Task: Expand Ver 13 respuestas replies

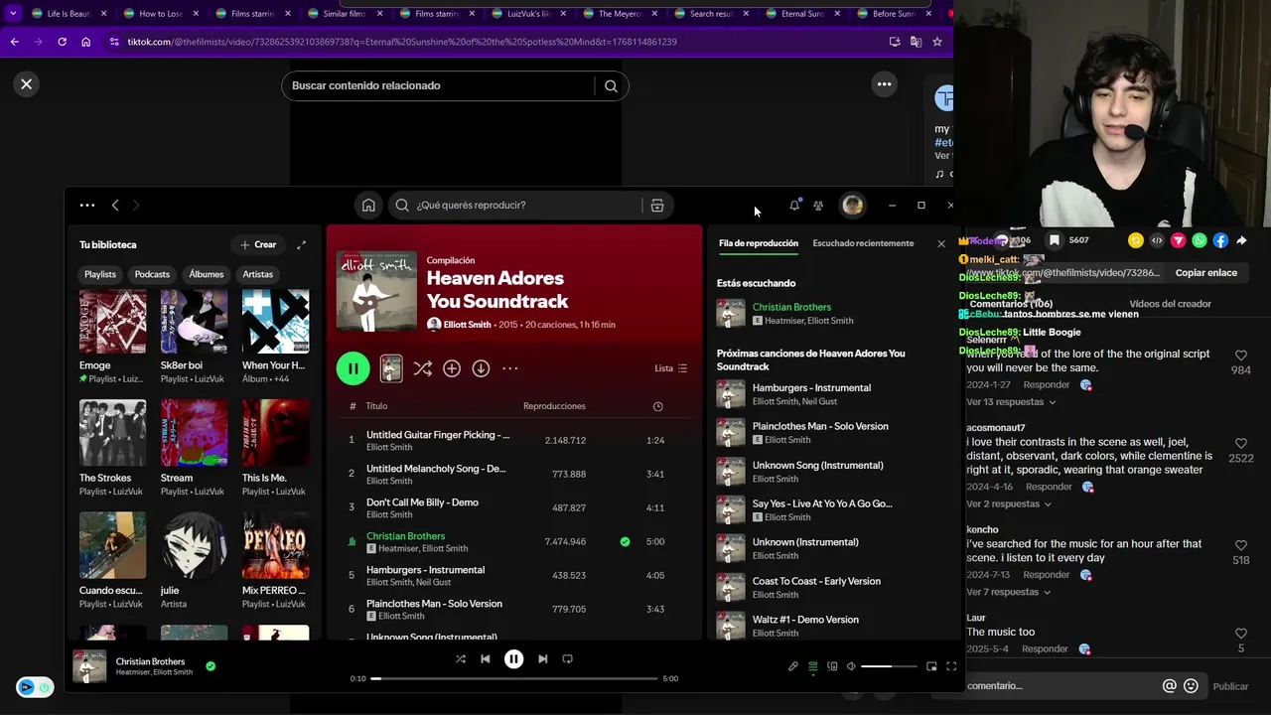Action: point(1011,402)
